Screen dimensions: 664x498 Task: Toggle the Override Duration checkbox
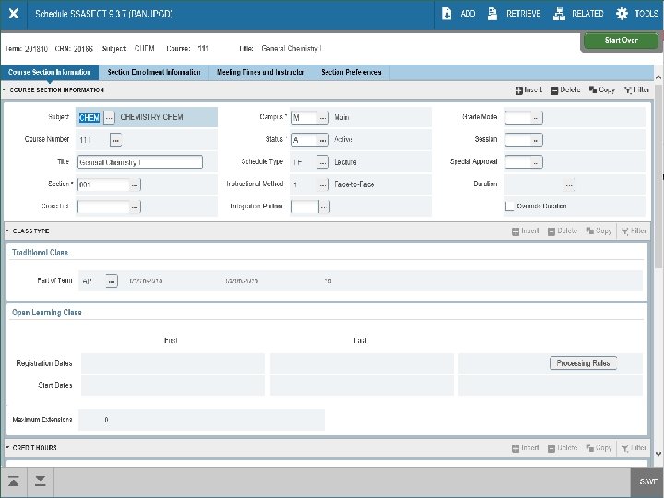point(509,207)
